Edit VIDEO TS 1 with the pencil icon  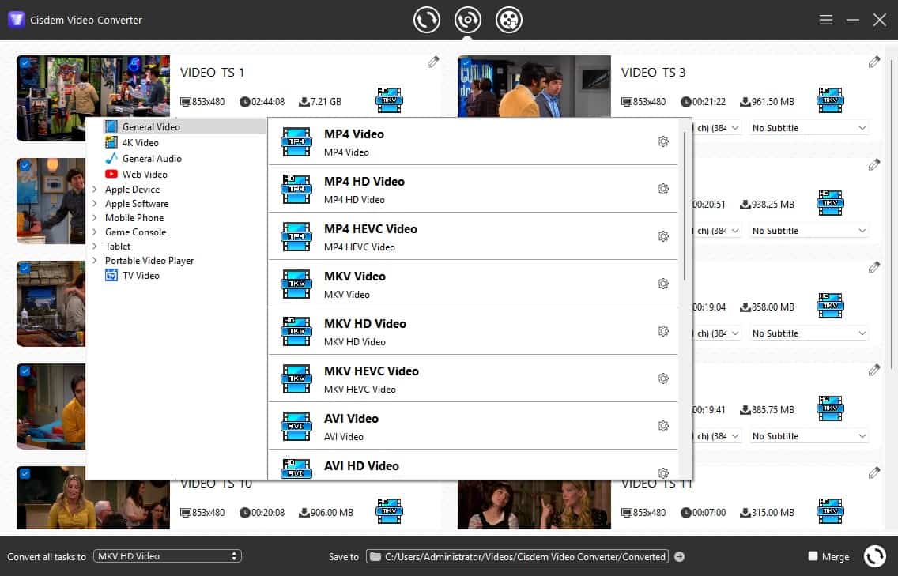(x=433, y=62)
